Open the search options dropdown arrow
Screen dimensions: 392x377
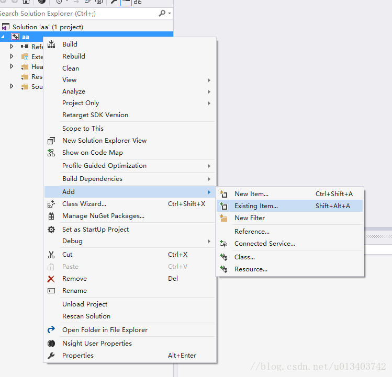170,13
